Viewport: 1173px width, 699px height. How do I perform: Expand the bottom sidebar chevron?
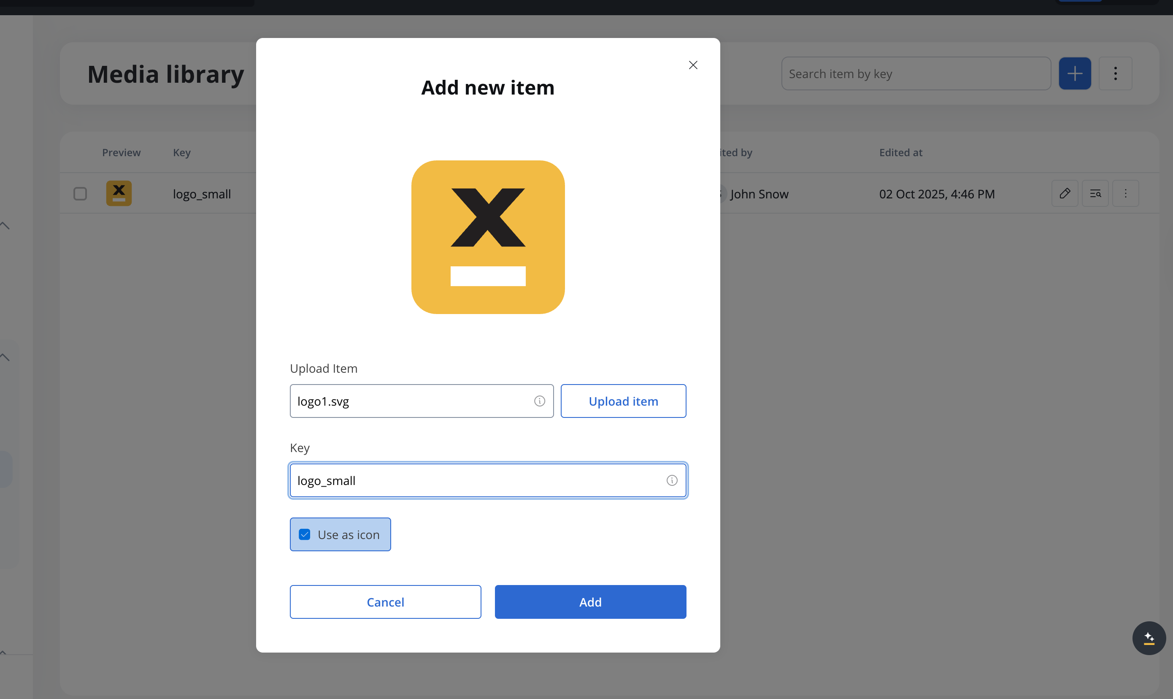click(x=3, y=653)
